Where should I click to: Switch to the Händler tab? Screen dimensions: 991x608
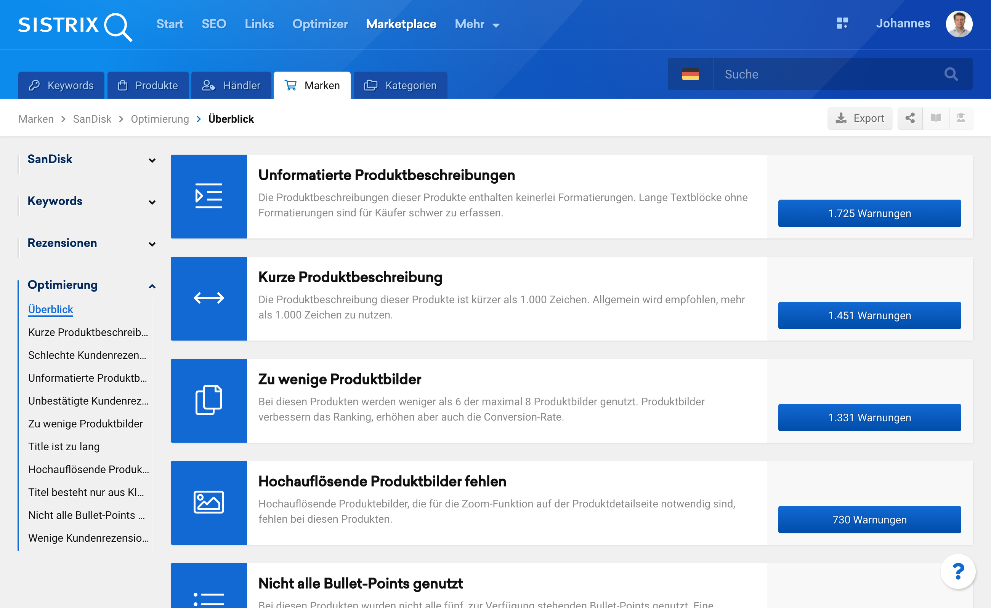coord(231,85)
